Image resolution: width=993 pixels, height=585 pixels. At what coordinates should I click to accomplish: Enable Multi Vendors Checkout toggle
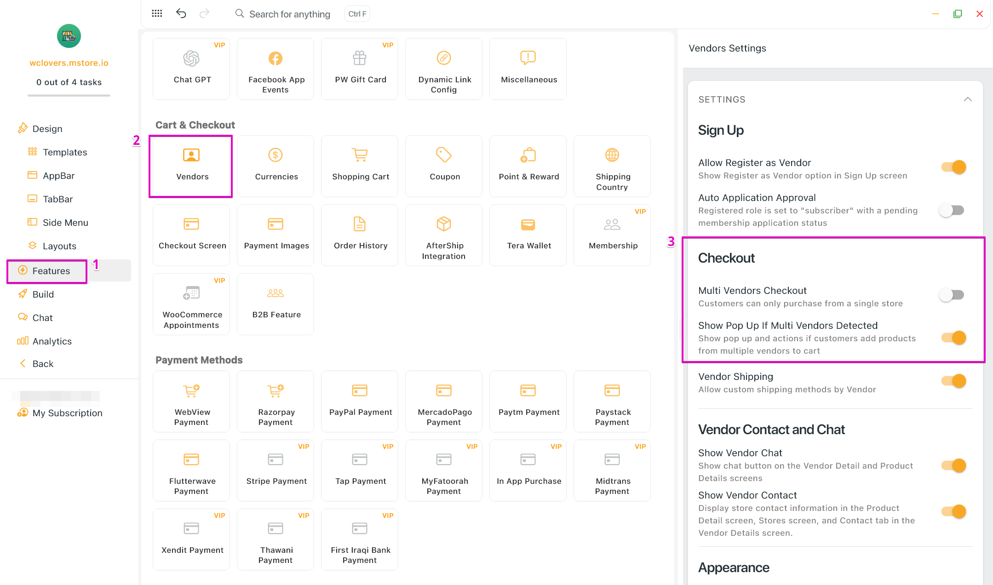click(952, 295)
